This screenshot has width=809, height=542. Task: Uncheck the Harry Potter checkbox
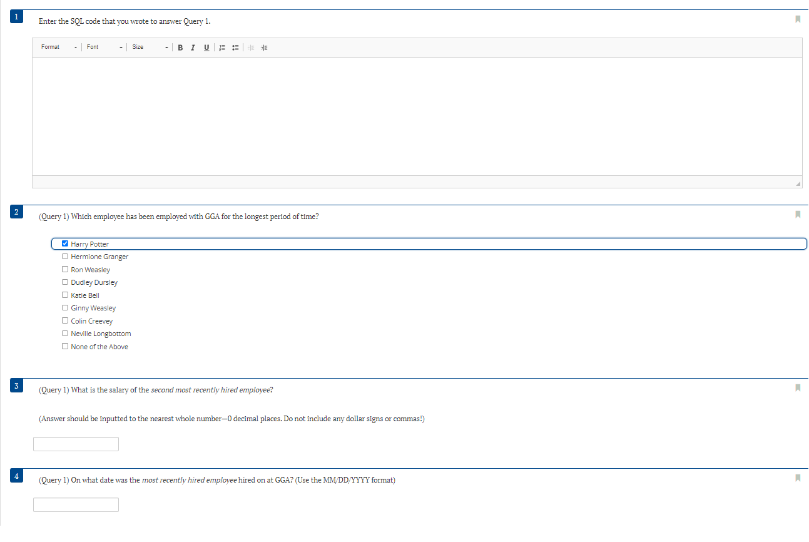point(65,243)
